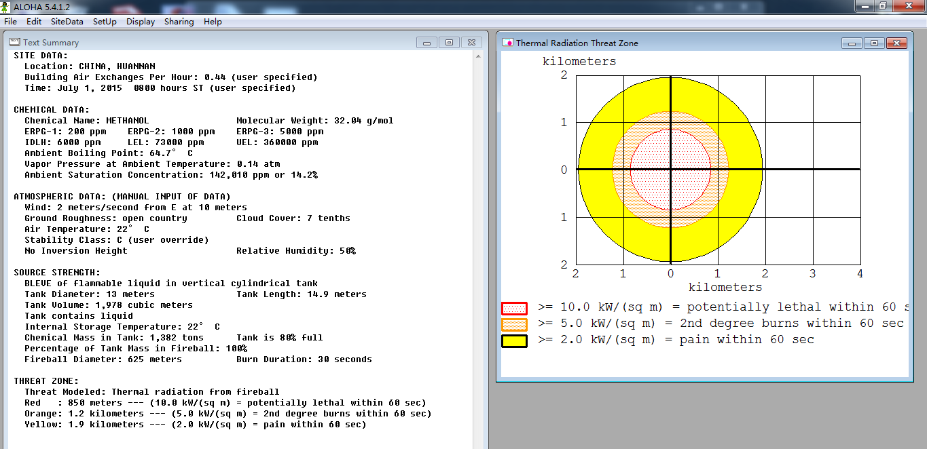Viewport: 927px width, 449px height.
Task: Click the 'Red : 850 meters' threat zone line
Action: click(x=225, y=403)
